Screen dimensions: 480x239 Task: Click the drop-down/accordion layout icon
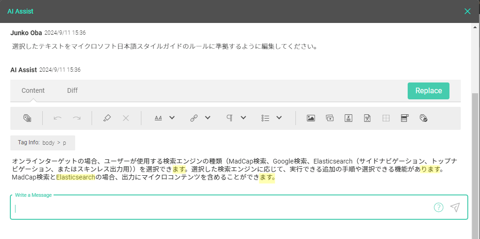coord(405,118)
